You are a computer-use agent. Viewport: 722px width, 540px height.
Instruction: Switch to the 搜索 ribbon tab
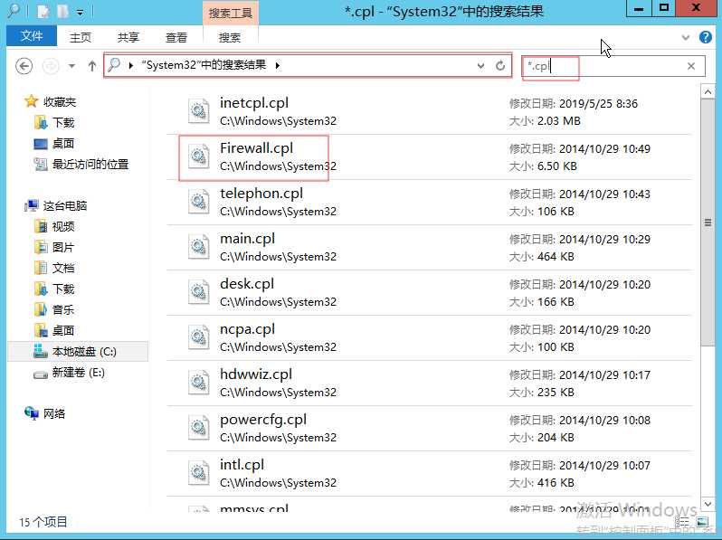click(x=229, y=37)
